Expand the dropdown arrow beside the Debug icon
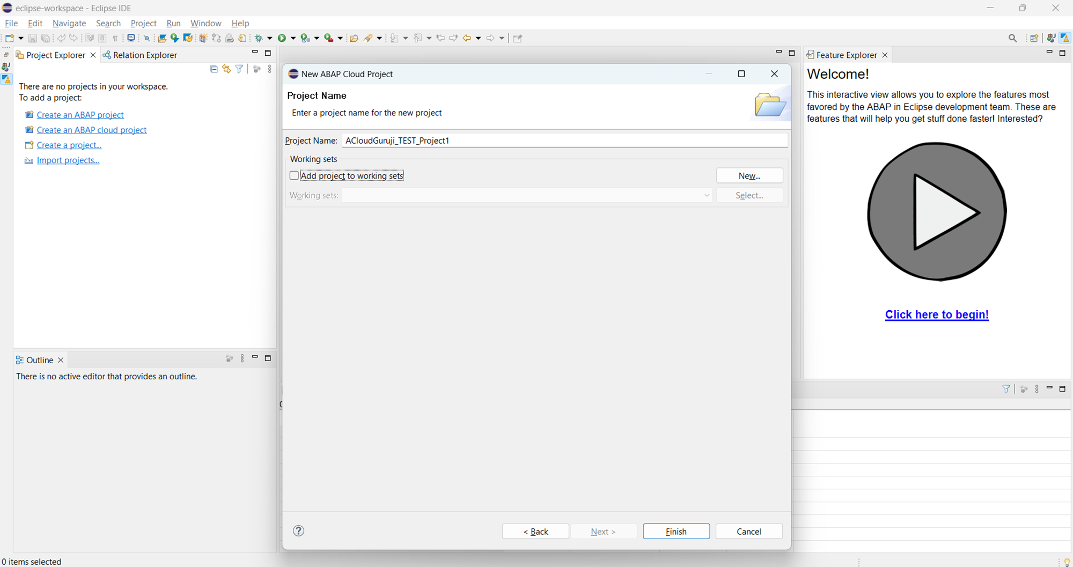Viewport: 1073px width, 567px height. [x=269, y=38]
